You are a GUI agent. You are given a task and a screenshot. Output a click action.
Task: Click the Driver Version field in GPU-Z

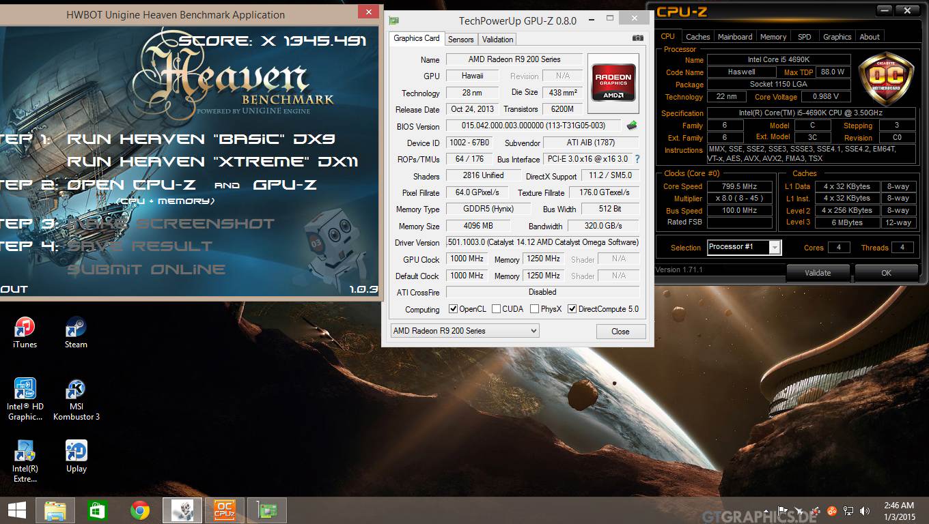coord(542,242)
